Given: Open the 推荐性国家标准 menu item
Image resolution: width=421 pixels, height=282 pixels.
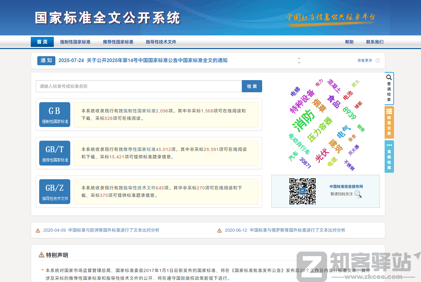Looking at the screenshot, I should pyautogui.click(x=118, y=42).
